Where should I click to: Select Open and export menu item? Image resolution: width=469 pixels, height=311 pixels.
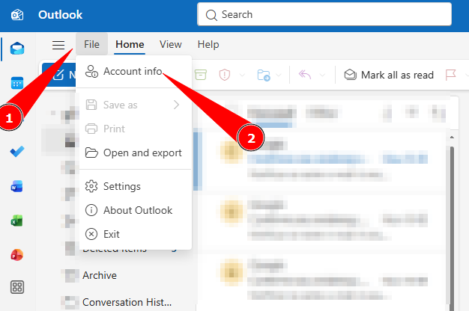pos(135,153)
